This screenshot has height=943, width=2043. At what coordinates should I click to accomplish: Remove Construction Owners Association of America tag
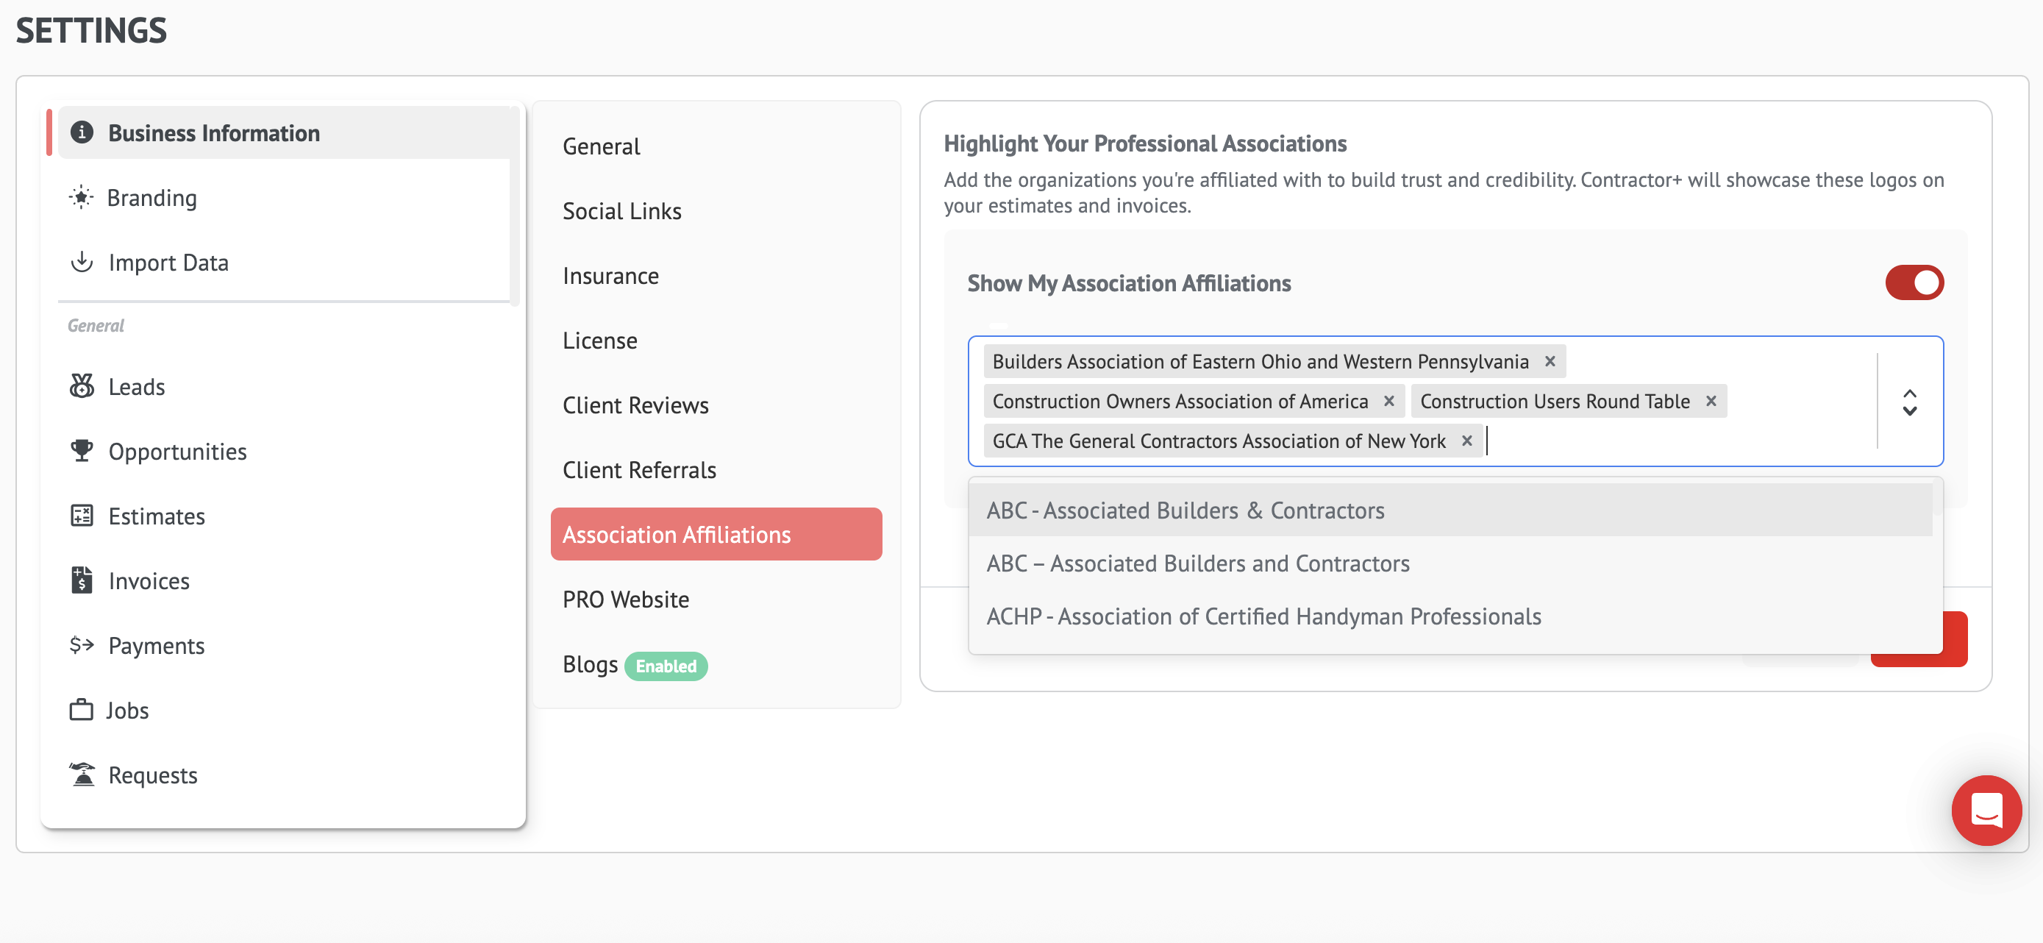coord(1388,402)
